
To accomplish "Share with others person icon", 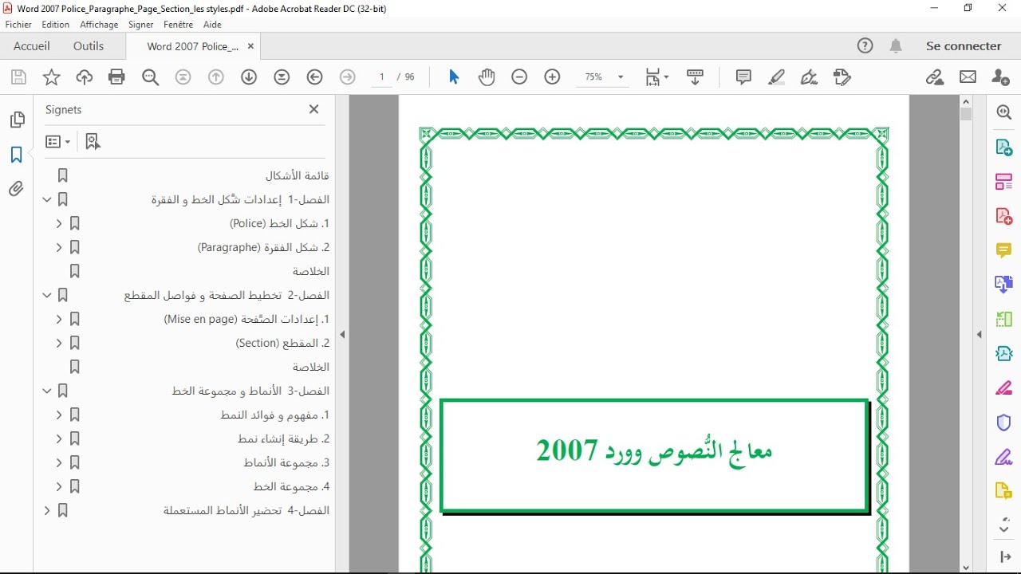I will point(1000,77).
